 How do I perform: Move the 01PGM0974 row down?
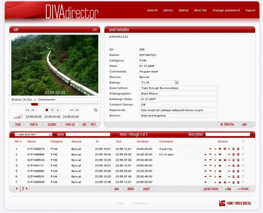(x=210, y=149)
